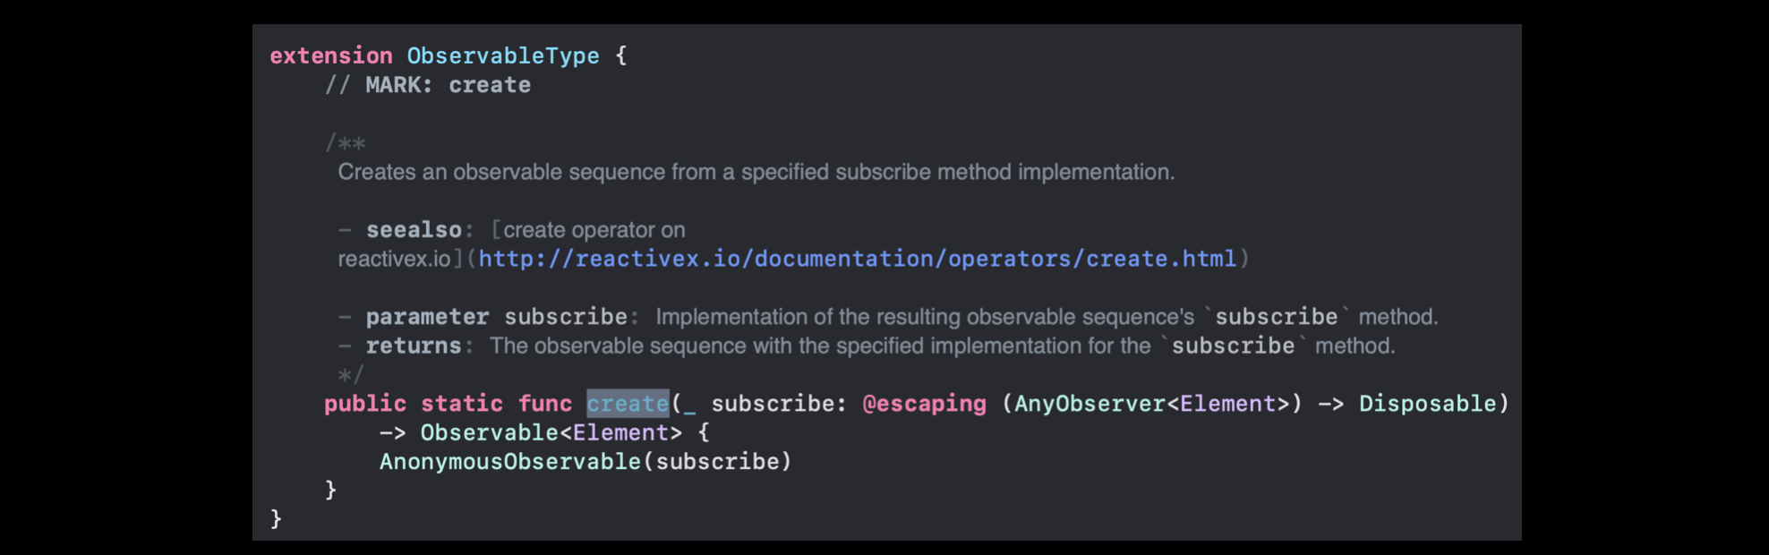Click the highlighted create function name

(x=628, y=404)
